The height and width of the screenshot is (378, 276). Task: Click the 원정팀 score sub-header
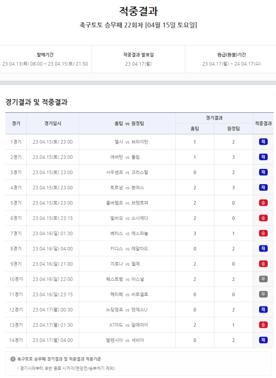pos(234,129)
